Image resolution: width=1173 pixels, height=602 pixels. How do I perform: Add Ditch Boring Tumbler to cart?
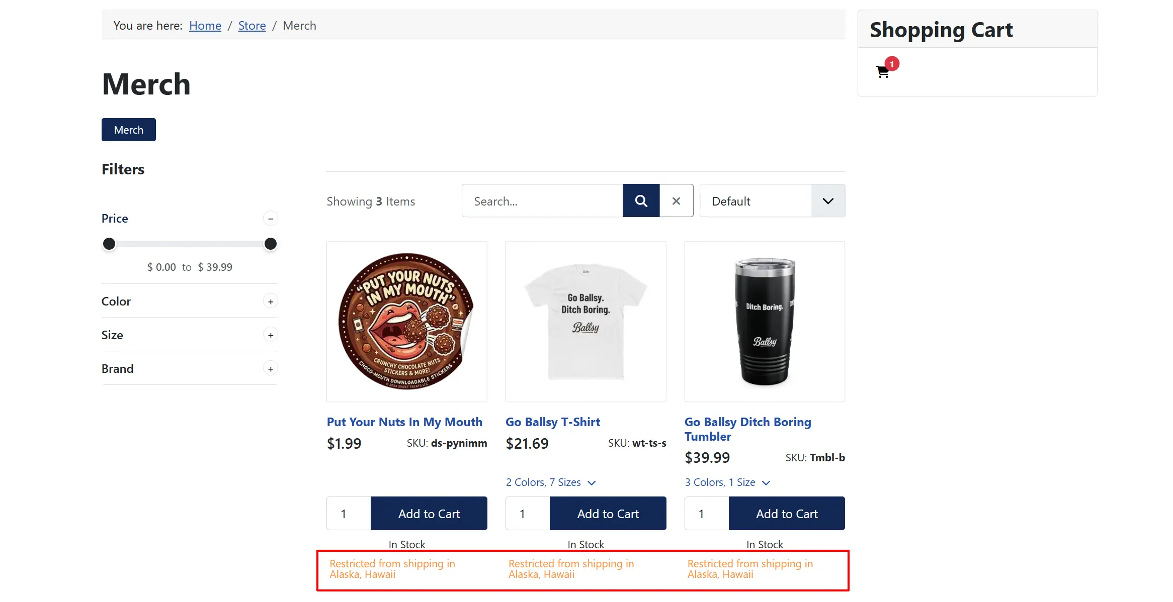coord(787,514)
